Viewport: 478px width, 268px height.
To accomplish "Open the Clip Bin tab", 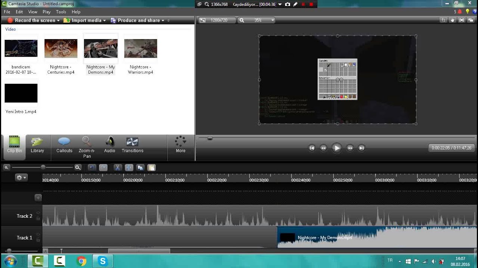I will pyautogui.click(x=14, y=145).
